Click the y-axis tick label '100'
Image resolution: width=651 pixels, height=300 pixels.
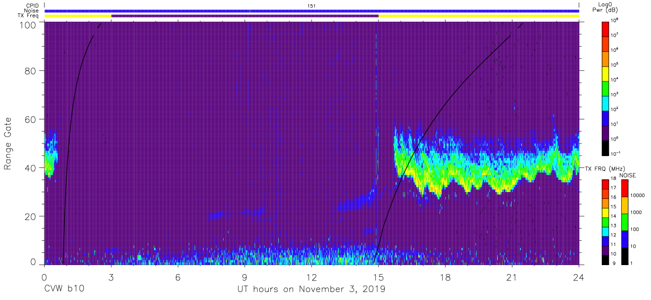27,25
